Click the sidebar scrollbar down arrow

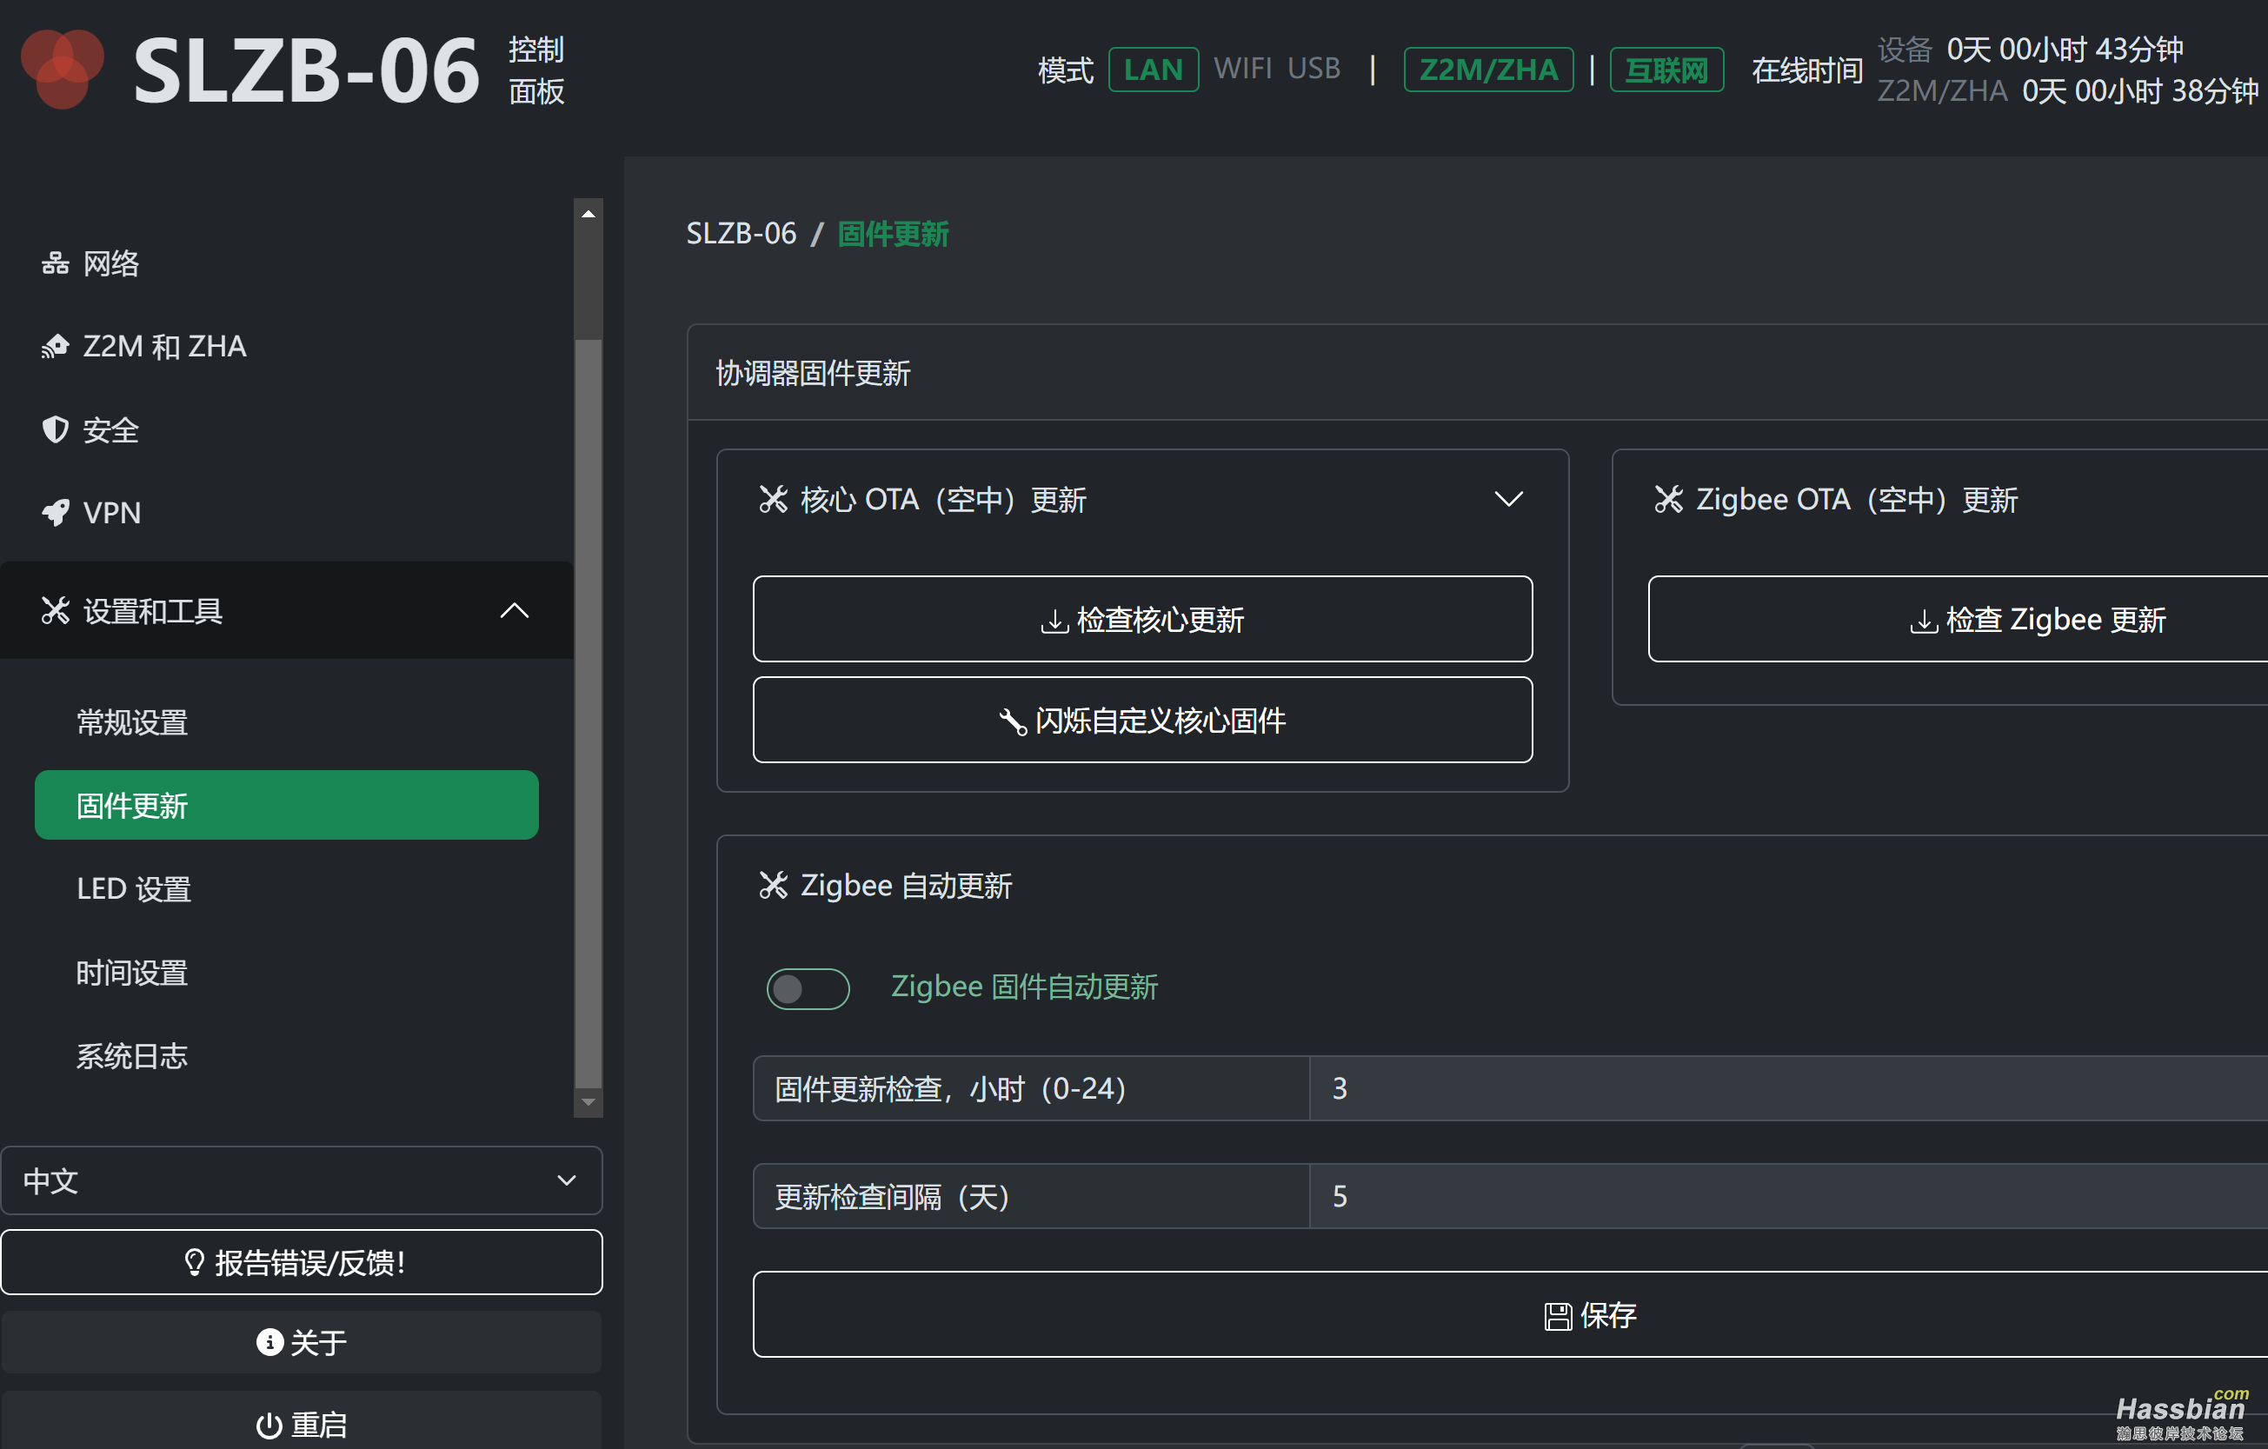589,1102
